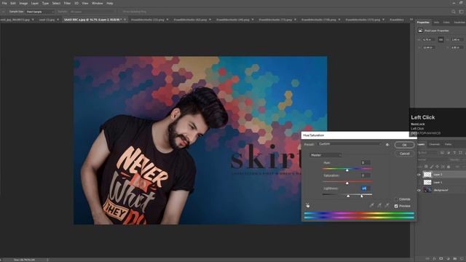The image size is (466, 262).
Task: Click Cancel in Hue/Saturation dialog
Action: click(404, 154)
